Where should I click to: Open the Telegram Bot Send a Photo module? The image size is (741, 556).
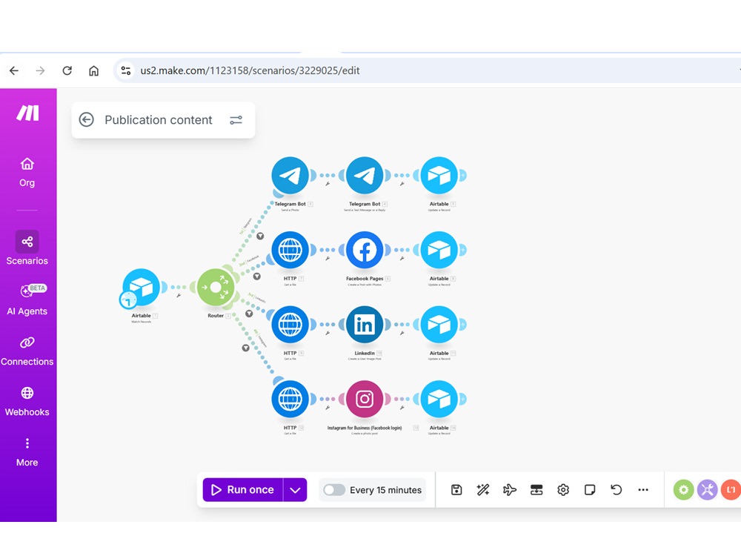[290, 176]
